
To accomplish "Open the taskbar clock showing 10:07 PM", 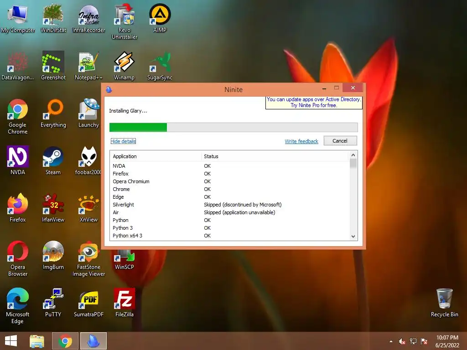I will [447, 341].
